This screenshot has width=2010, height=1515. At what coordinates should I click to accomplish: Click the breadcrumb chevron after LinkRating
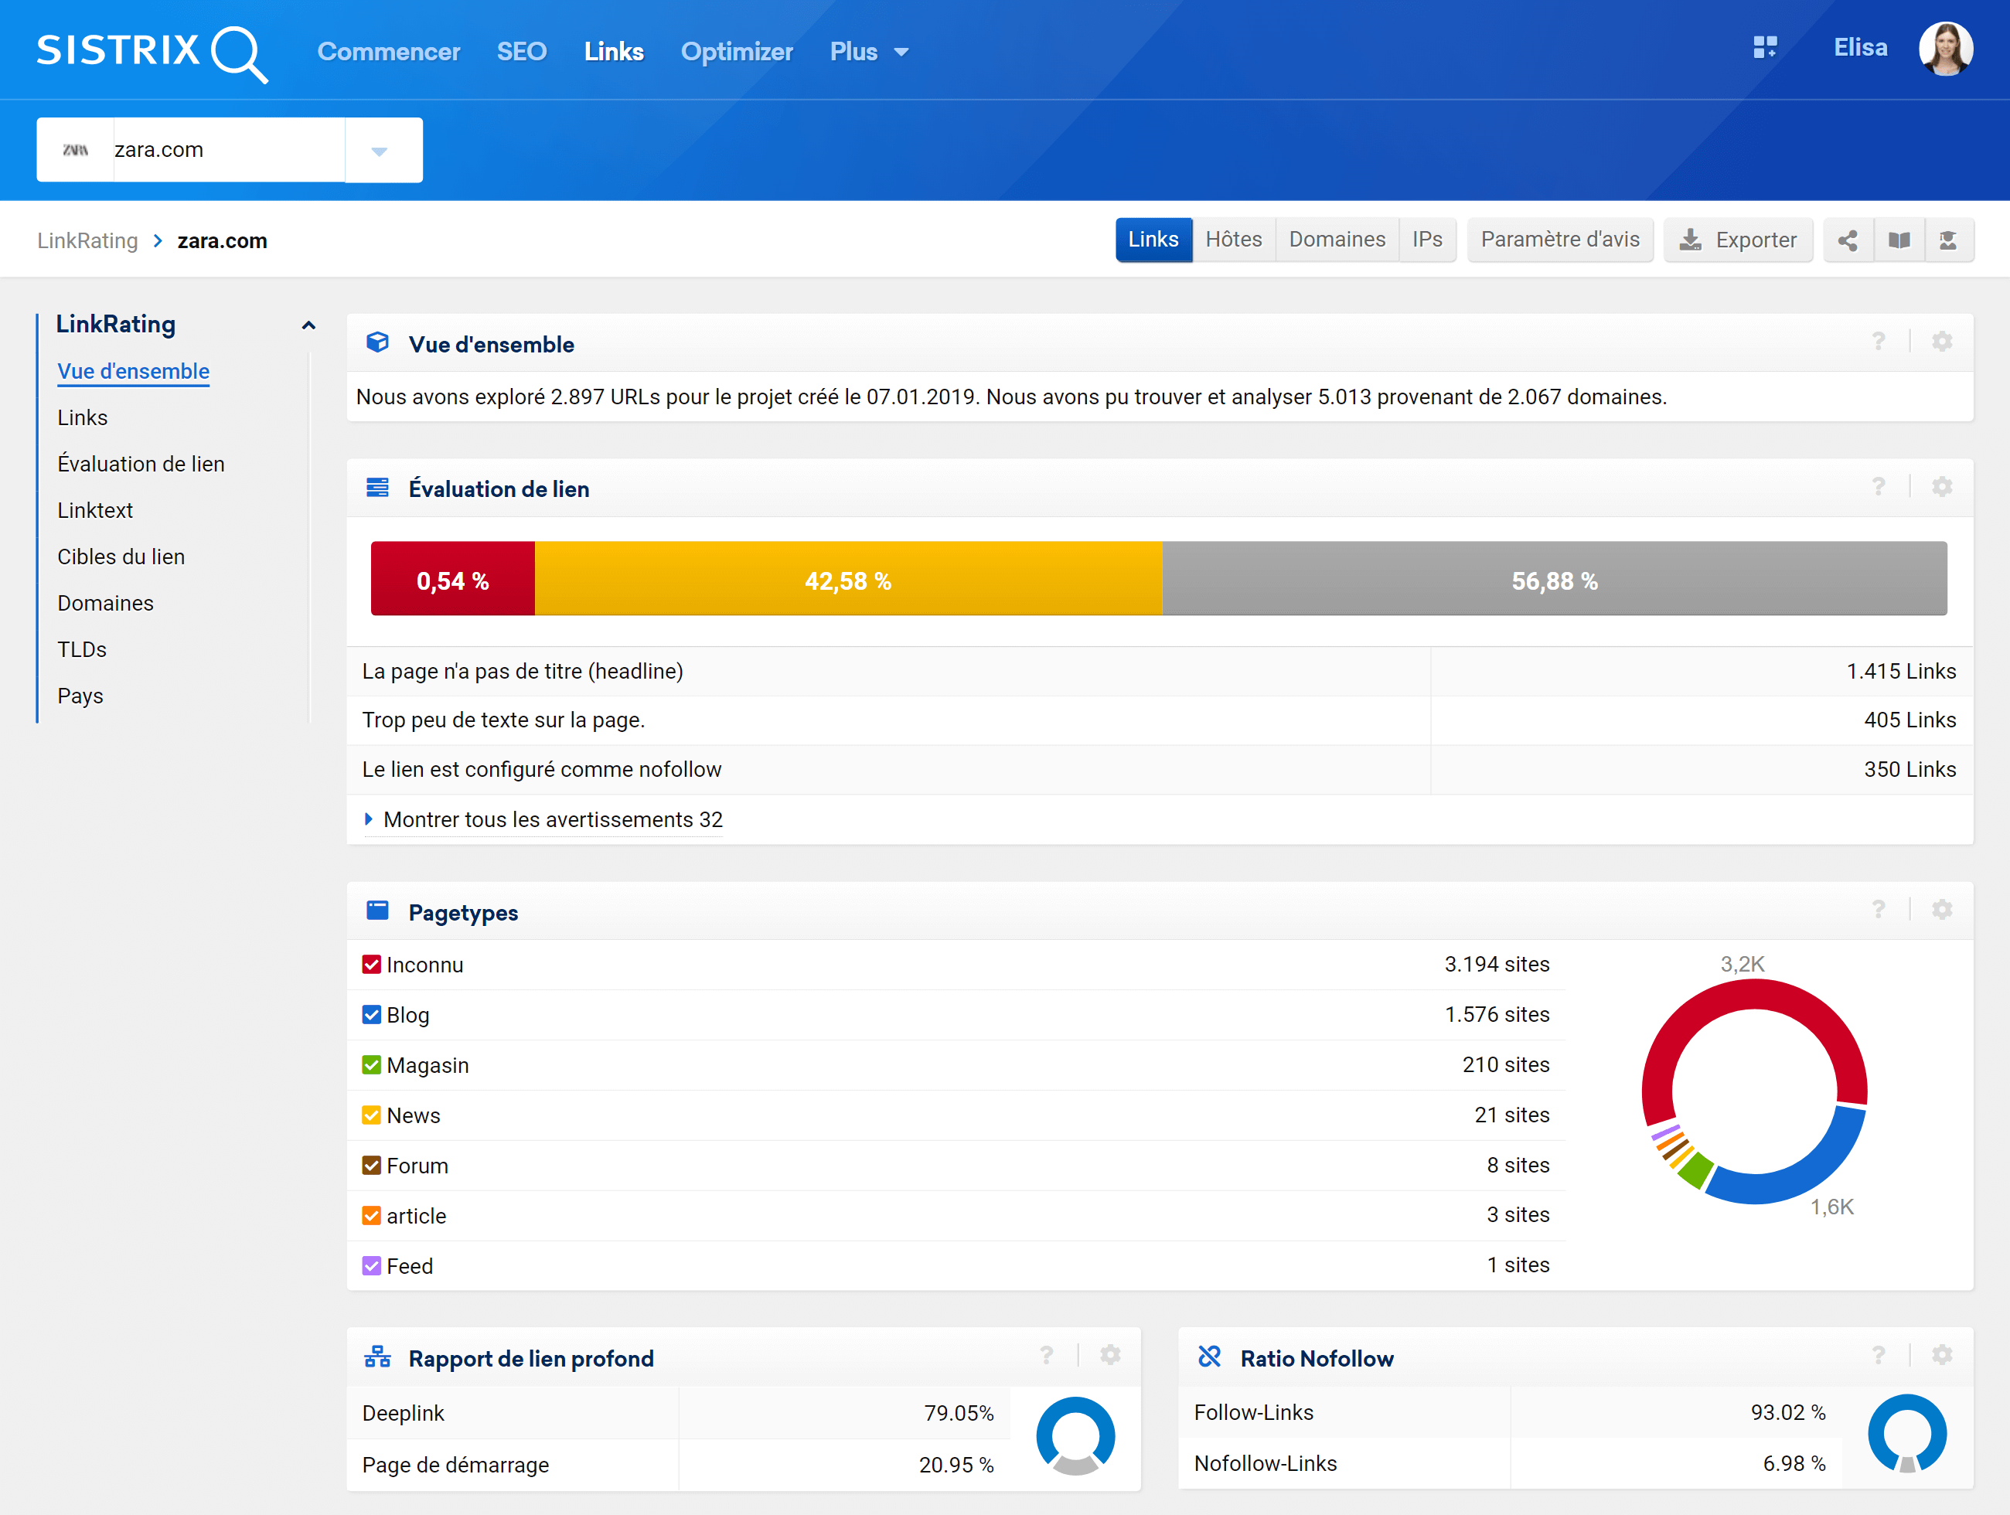158,240
